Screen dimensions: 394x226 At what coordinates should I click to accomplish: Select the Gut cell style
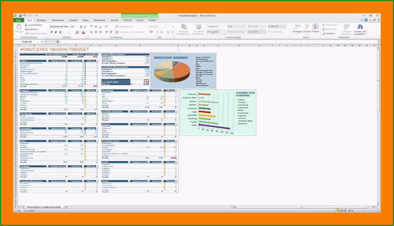(x=236, y=27)
